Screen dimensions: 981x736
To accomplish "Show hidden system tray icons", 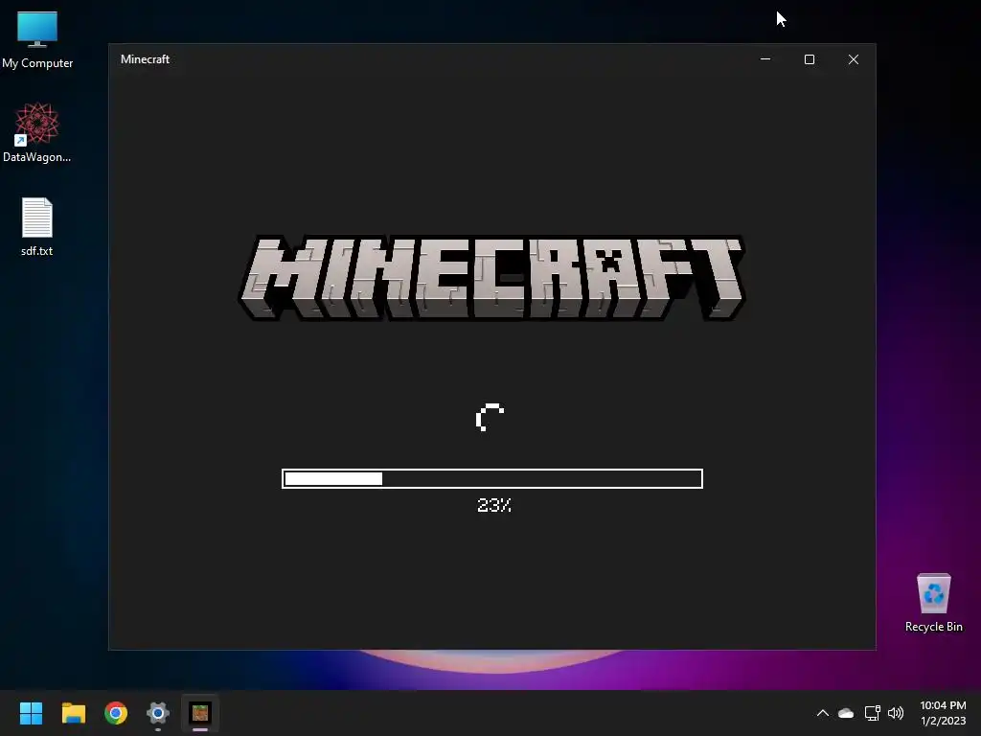I will tap(823, 713).
